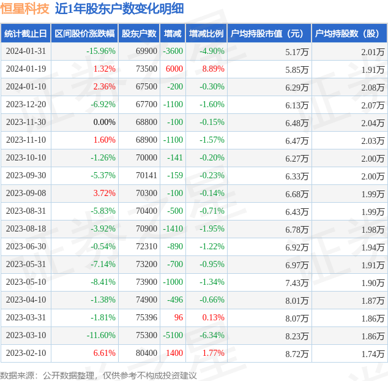Select the 2023-11-30 date cell
The image size is (388, 381).
pos(26,123)
